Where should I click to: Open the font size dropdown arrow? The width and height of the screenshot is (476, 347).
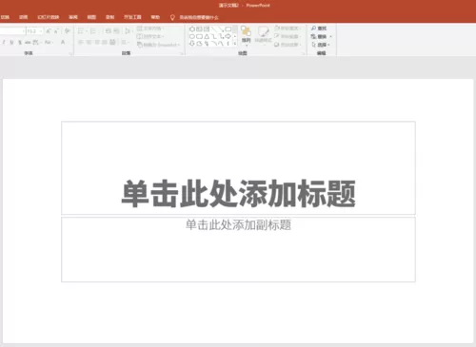point(41,31)
